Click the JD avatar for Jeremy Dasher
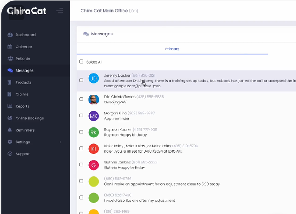The image size is (296, 214). click(x=94, y=78)
